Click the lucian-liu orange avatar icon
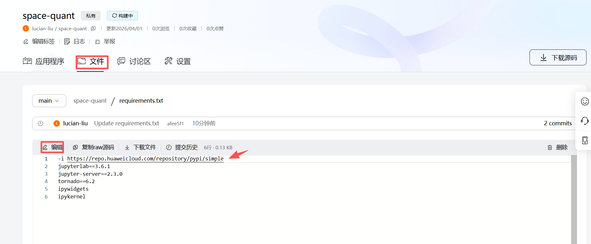Image resolution: width=591 pixels, height=244 pixels. [57, 123]
